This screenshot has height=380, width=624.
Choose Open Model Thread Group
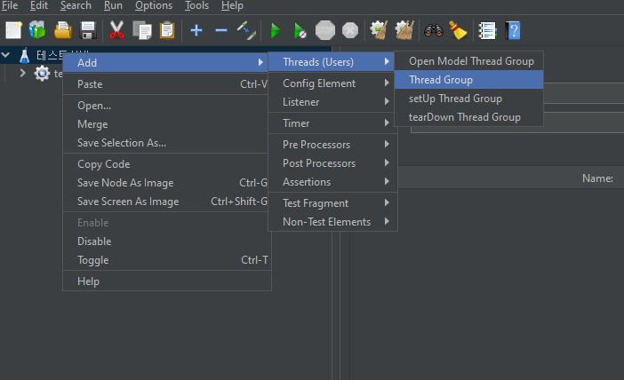pos(468,60)
